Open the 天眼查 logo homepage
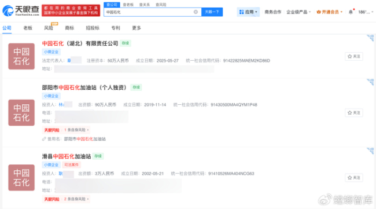The width and height of the screenshot is (376, 209). point(21,10)
